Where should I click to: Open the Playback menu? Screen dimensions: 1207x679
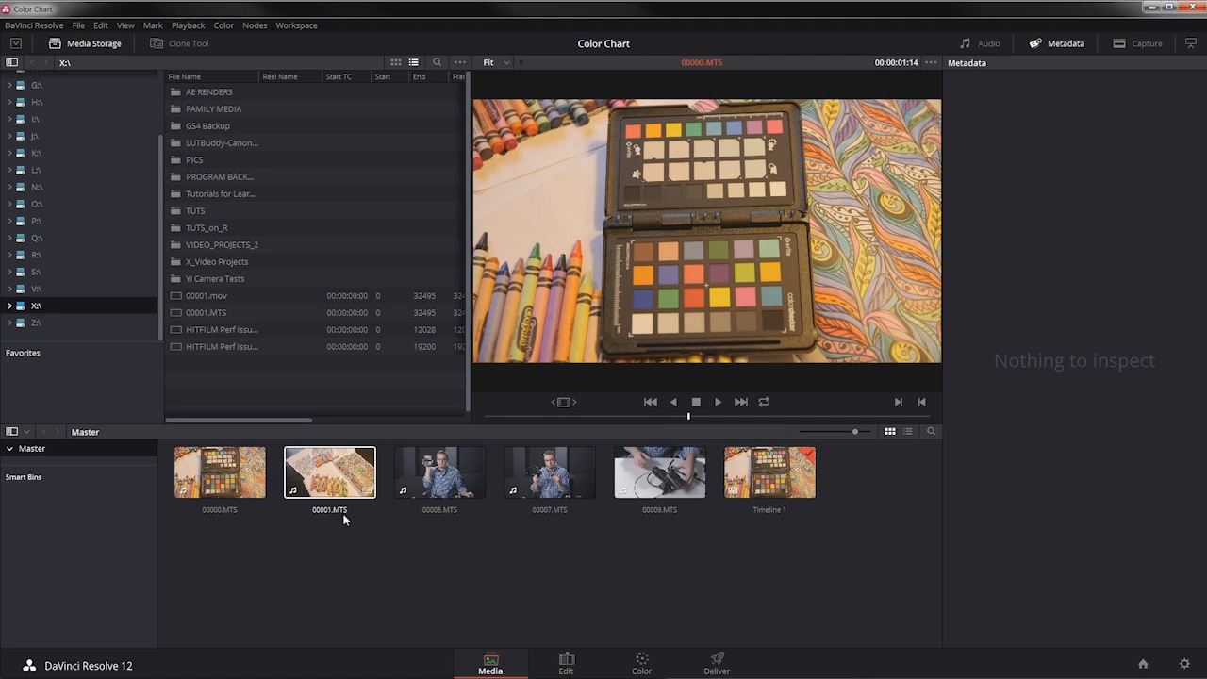pyautogui.click(x=188, y=25)
